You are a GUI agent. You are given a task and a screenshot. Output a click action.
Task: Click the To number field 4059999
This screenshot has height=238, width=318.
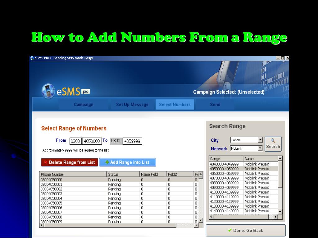click(132, 141)
